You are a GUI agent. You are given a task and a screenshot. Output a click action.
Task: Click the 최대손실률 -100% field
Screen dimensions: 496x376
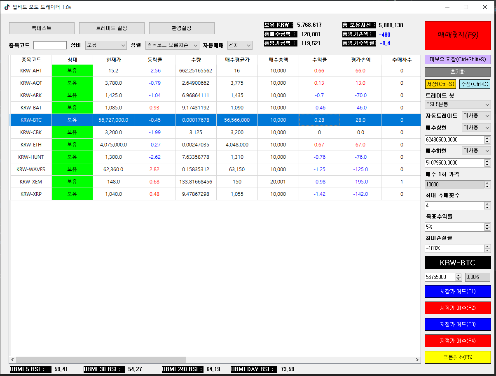(x=454, y=248)
